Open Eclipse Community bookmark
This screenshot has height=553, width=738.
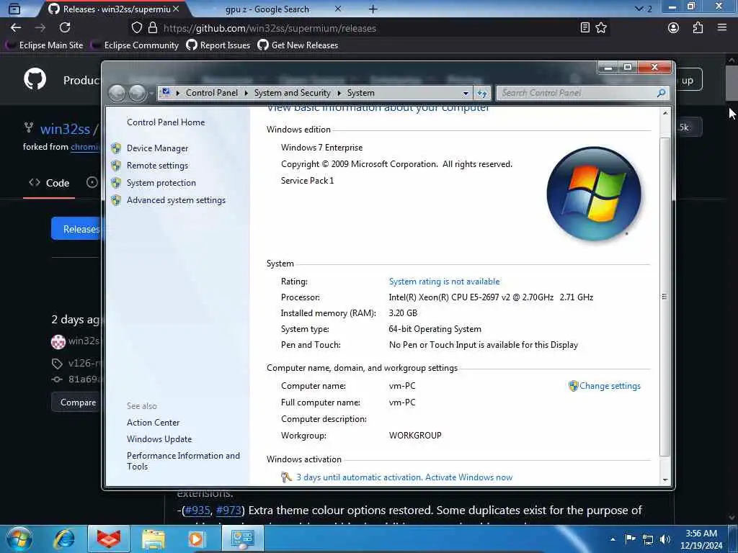pyautogui.click(x=135, y=45)
